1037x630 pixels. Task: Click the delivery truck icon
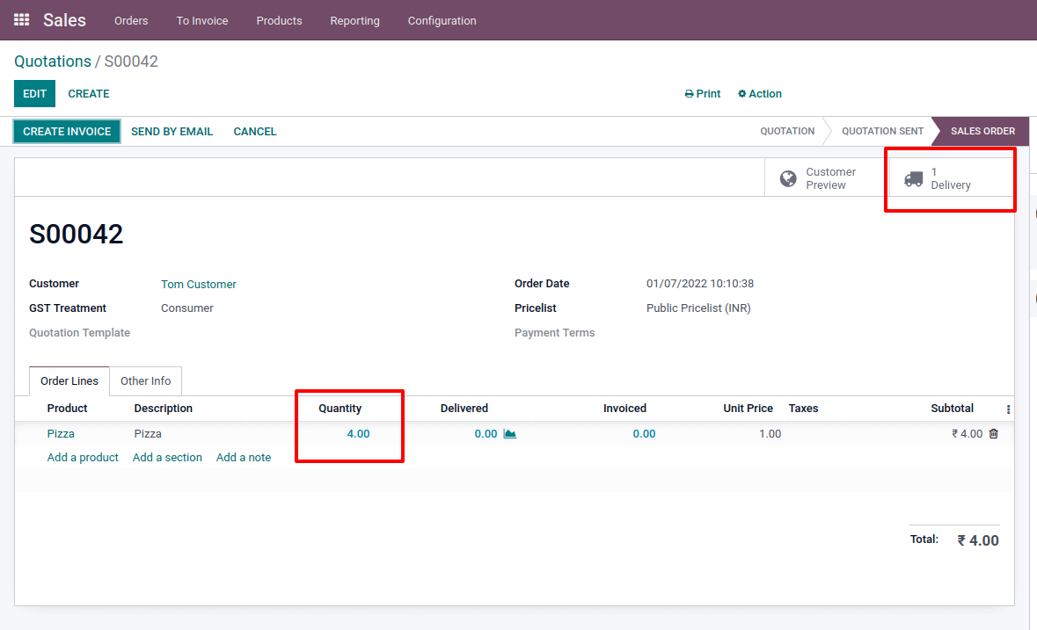coord(913,178)
